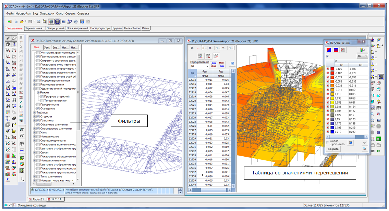Click the sort max-to-min icon
389x211 pixels.
click(221, 64)
